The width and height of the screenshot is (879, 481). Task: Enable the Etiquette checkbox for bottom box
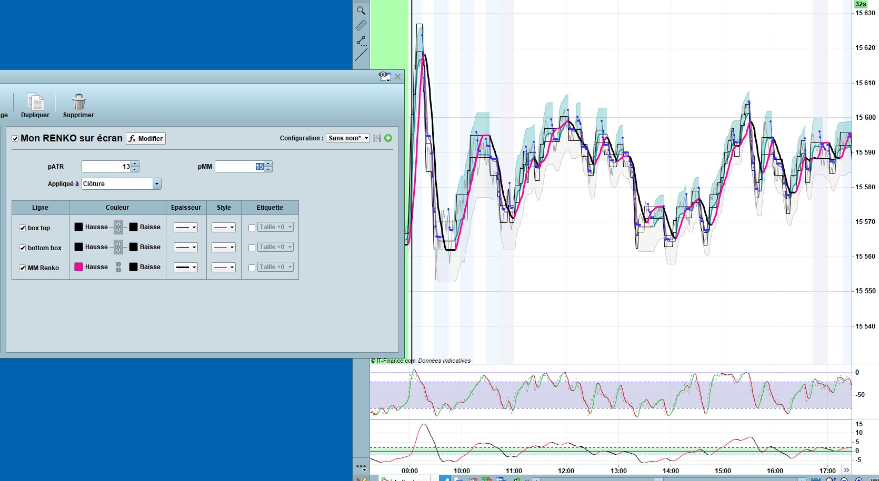coord(252,248)
